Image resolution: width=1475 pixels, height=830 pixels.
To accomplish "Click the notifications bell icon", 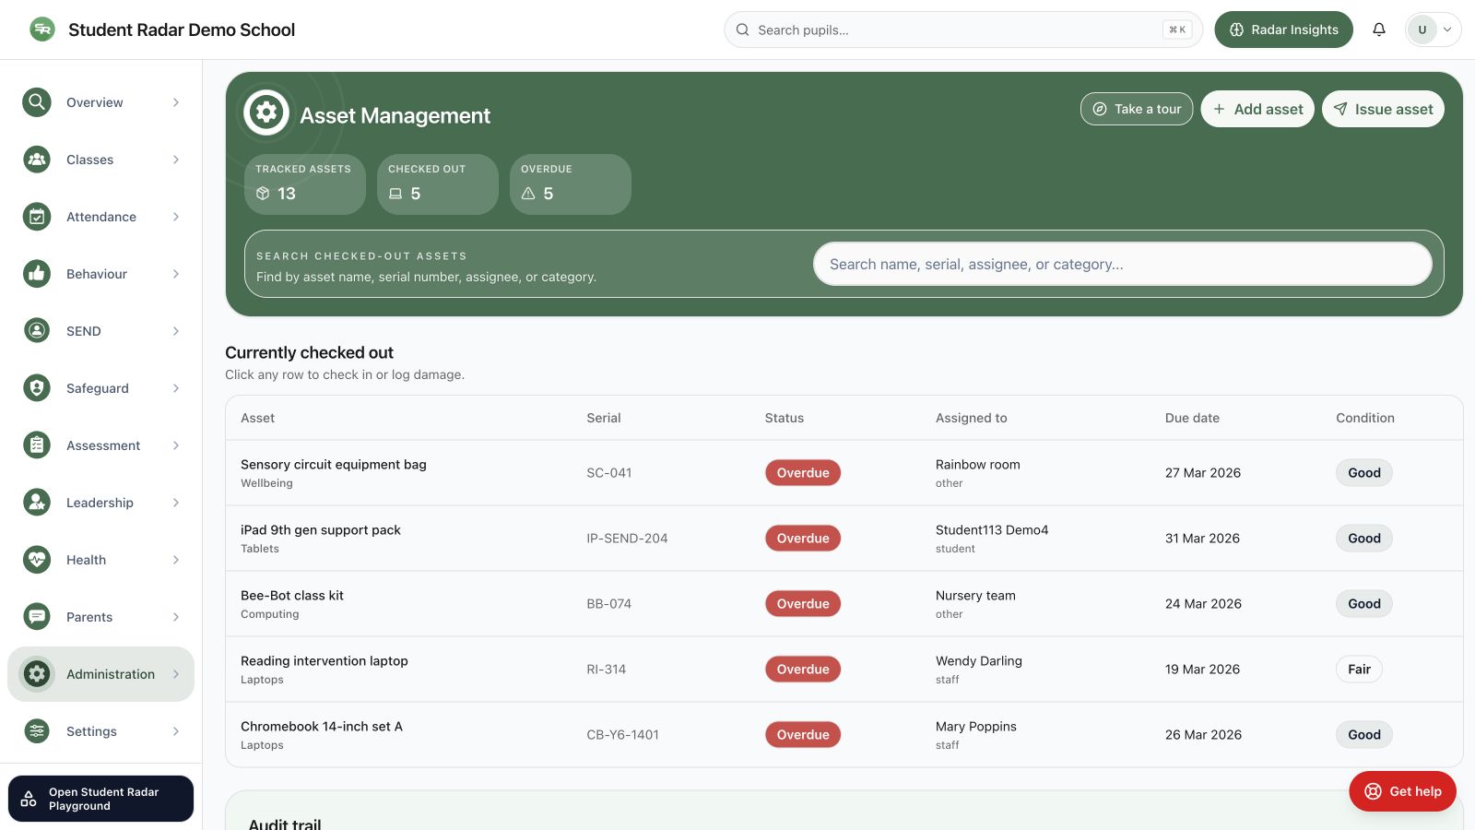I will point(1379,30).
